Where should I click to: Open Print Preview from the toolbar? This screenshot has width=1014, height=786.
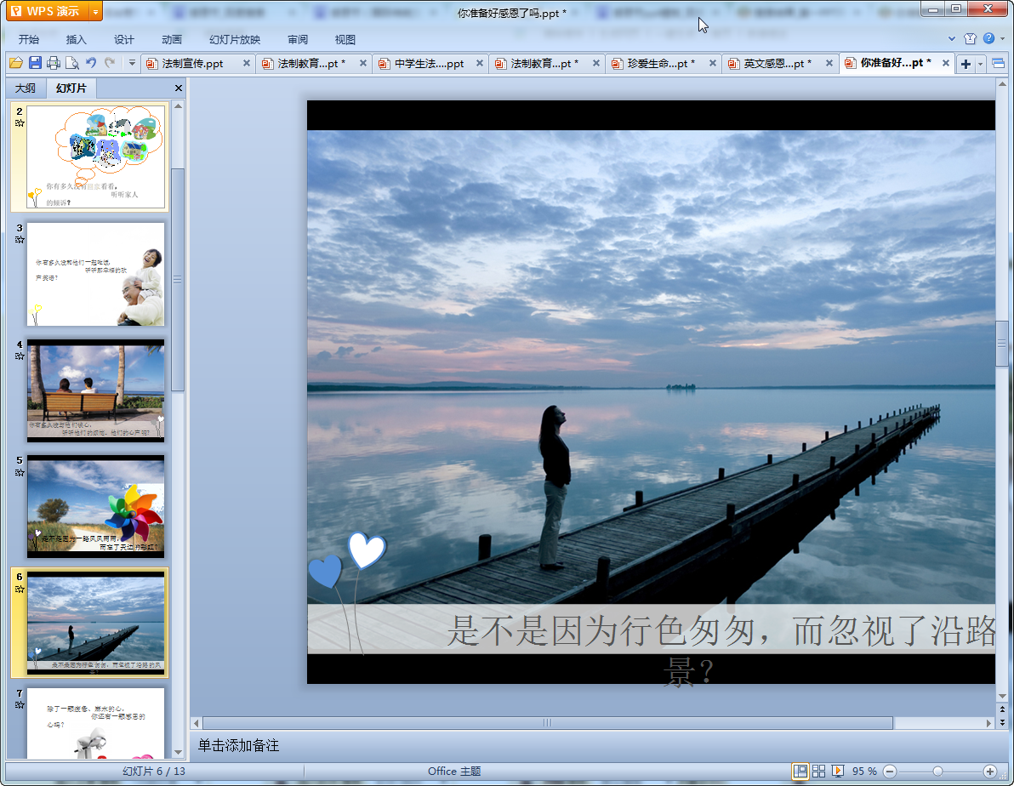coord(71,63)
